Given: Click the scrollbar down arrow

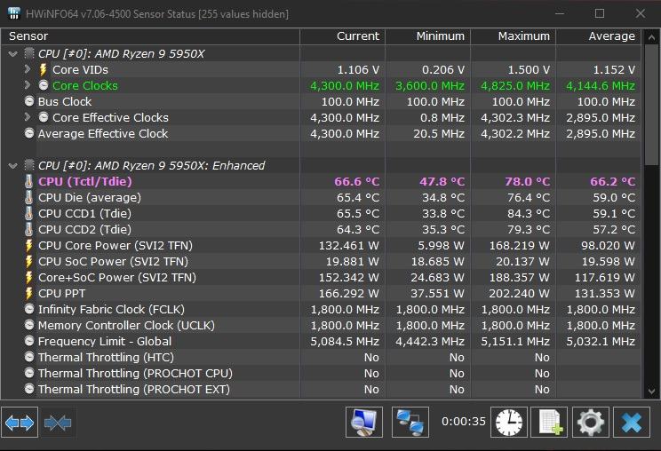Looking at the screenshot, I should (x=651, y=392).
